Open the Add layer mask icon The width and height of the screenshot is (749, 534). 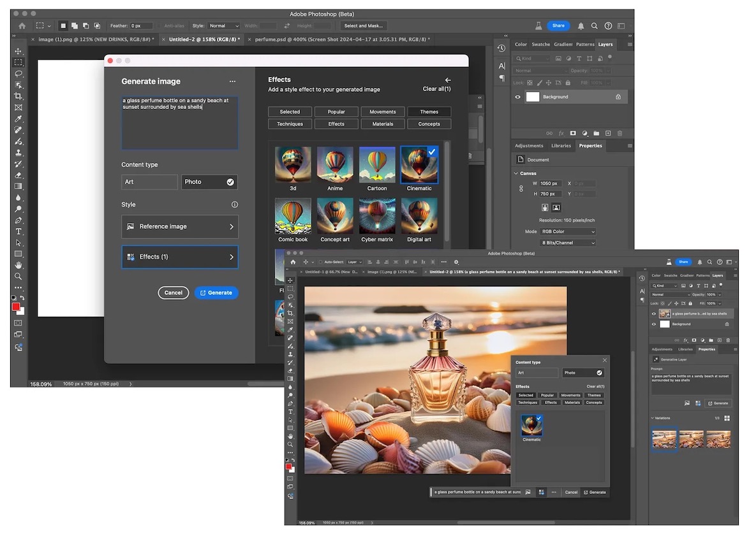[x=573, y=133]
